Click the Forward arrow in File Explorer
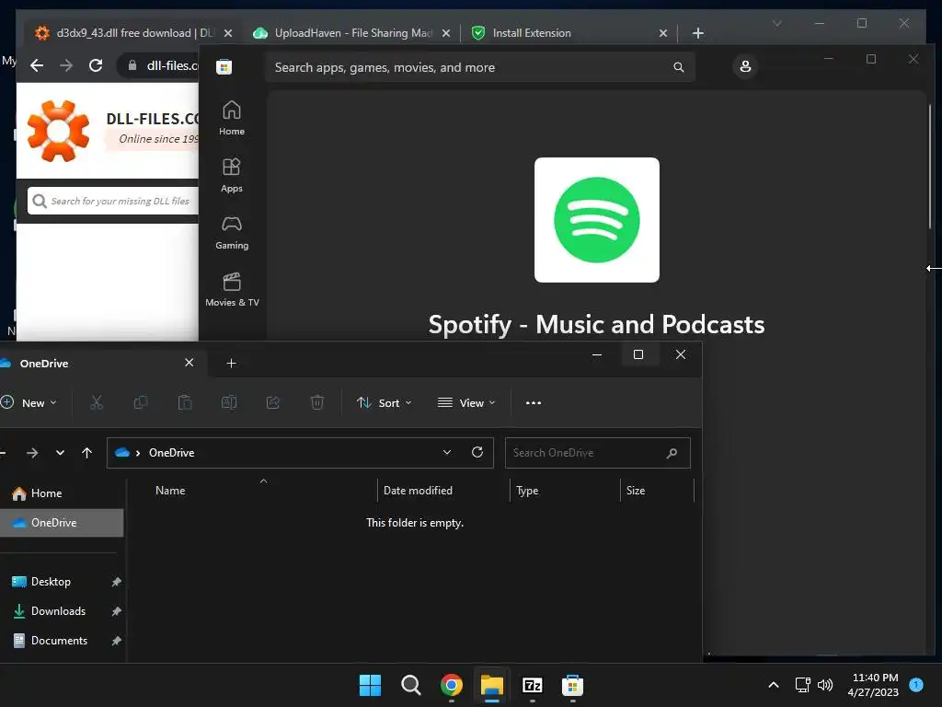Screen dimensions: 942x707 (x=32, y=453)
